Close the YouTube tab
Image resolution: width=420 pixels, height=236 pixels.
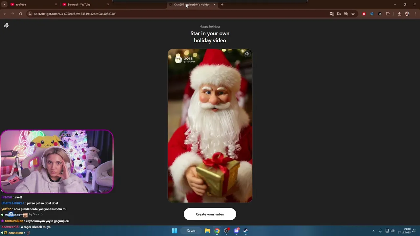56,5
